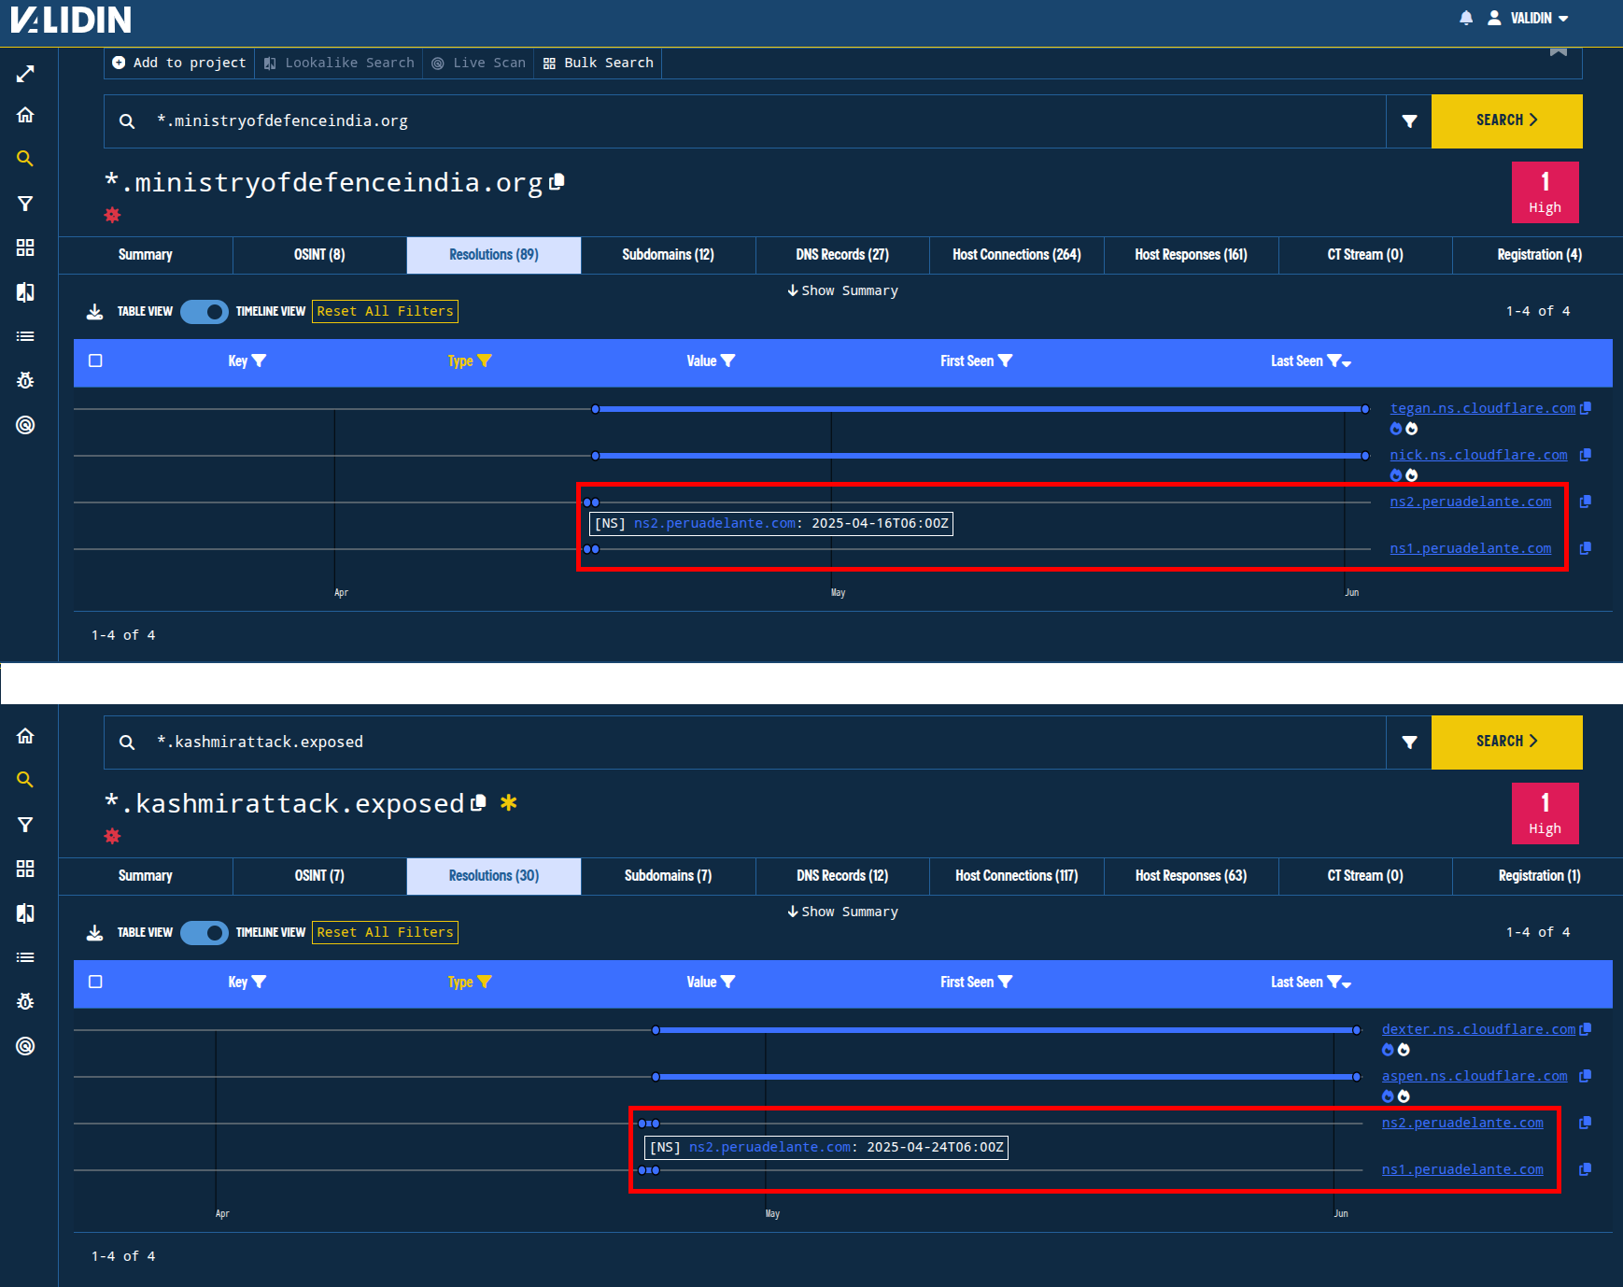Open filter dropdown beside kashmirattack search box
The image size is (1623, 1287).
(1409, 742)
